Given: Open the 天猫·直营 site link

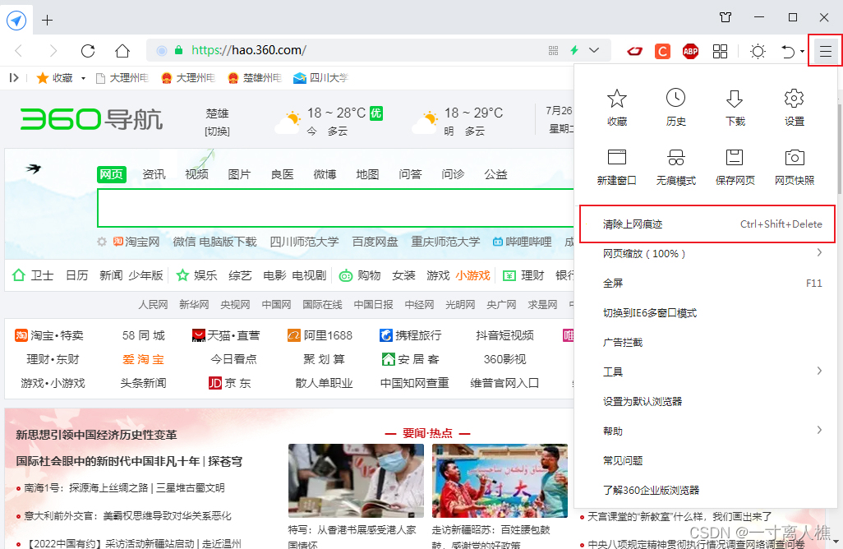Looking at the screenshot, I should click(x=226, y=335).
